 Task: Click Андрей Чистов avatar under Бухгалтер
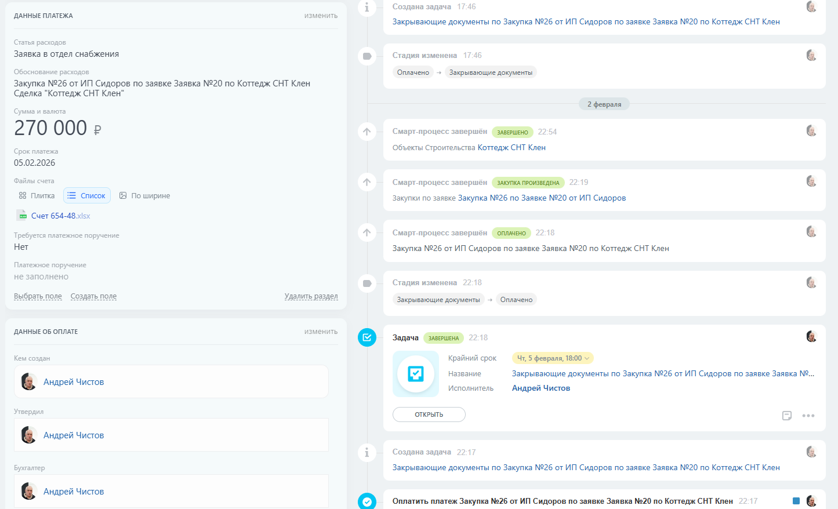[x=29, y=491]
